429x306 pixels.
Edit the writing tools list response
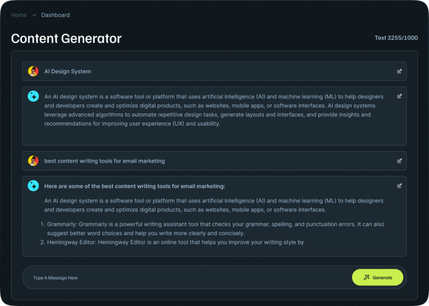point(399,185)
